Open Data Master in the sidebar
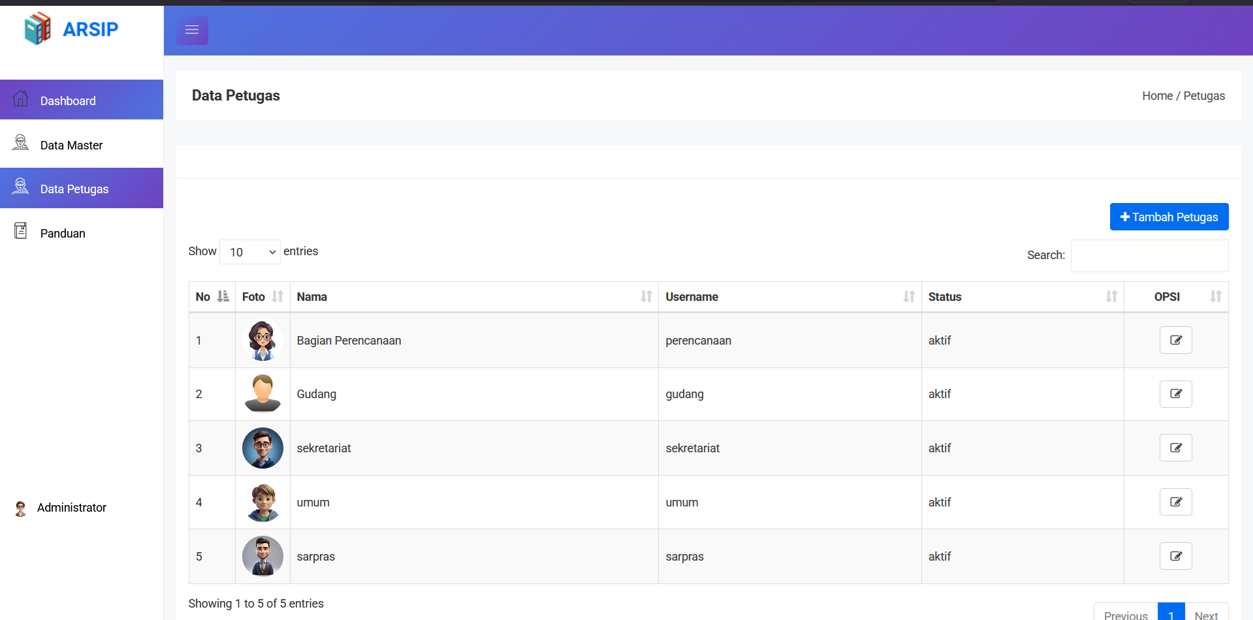1253x620 pixels. pos(82,145)
